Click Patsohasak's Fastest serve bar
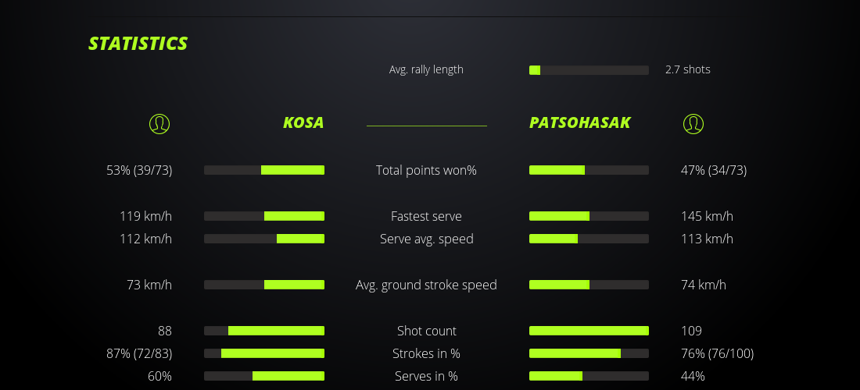860x390 pixels. tap(589, 216)
